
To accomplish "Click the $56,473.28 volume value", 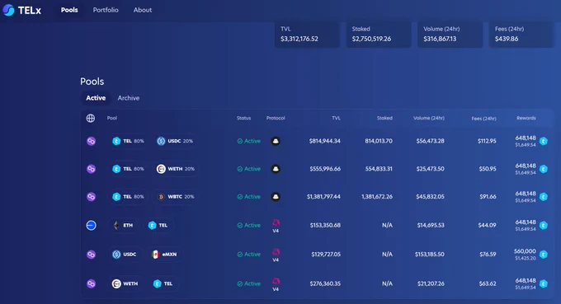I will [430, 141].
